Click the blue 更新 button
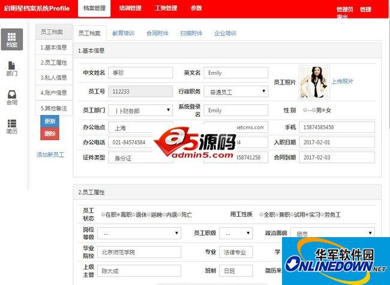 50,121
